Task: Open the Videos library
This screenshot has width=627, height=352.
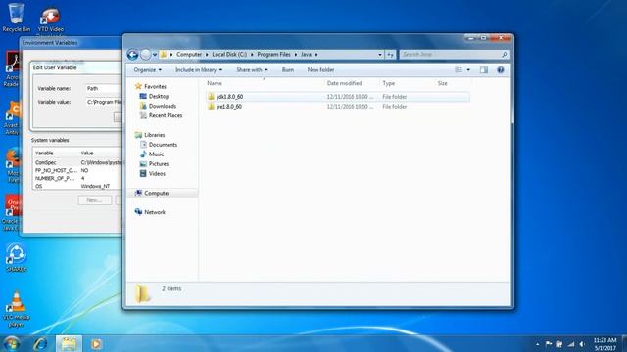Action: [157, 174]
